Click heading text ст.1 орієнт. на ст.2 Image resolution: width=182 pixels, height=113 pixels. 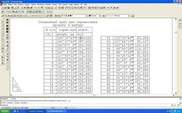point(65,34)
